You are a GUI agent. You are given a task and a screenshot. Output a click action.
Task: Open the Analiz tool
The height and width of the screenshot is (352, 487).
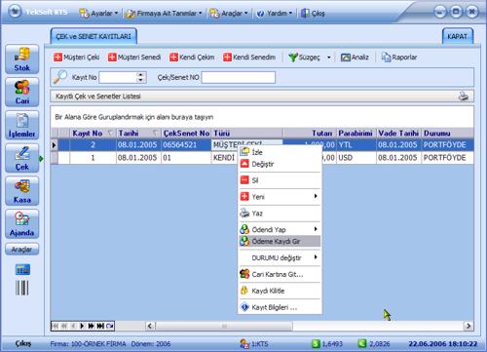coord(355,58)
